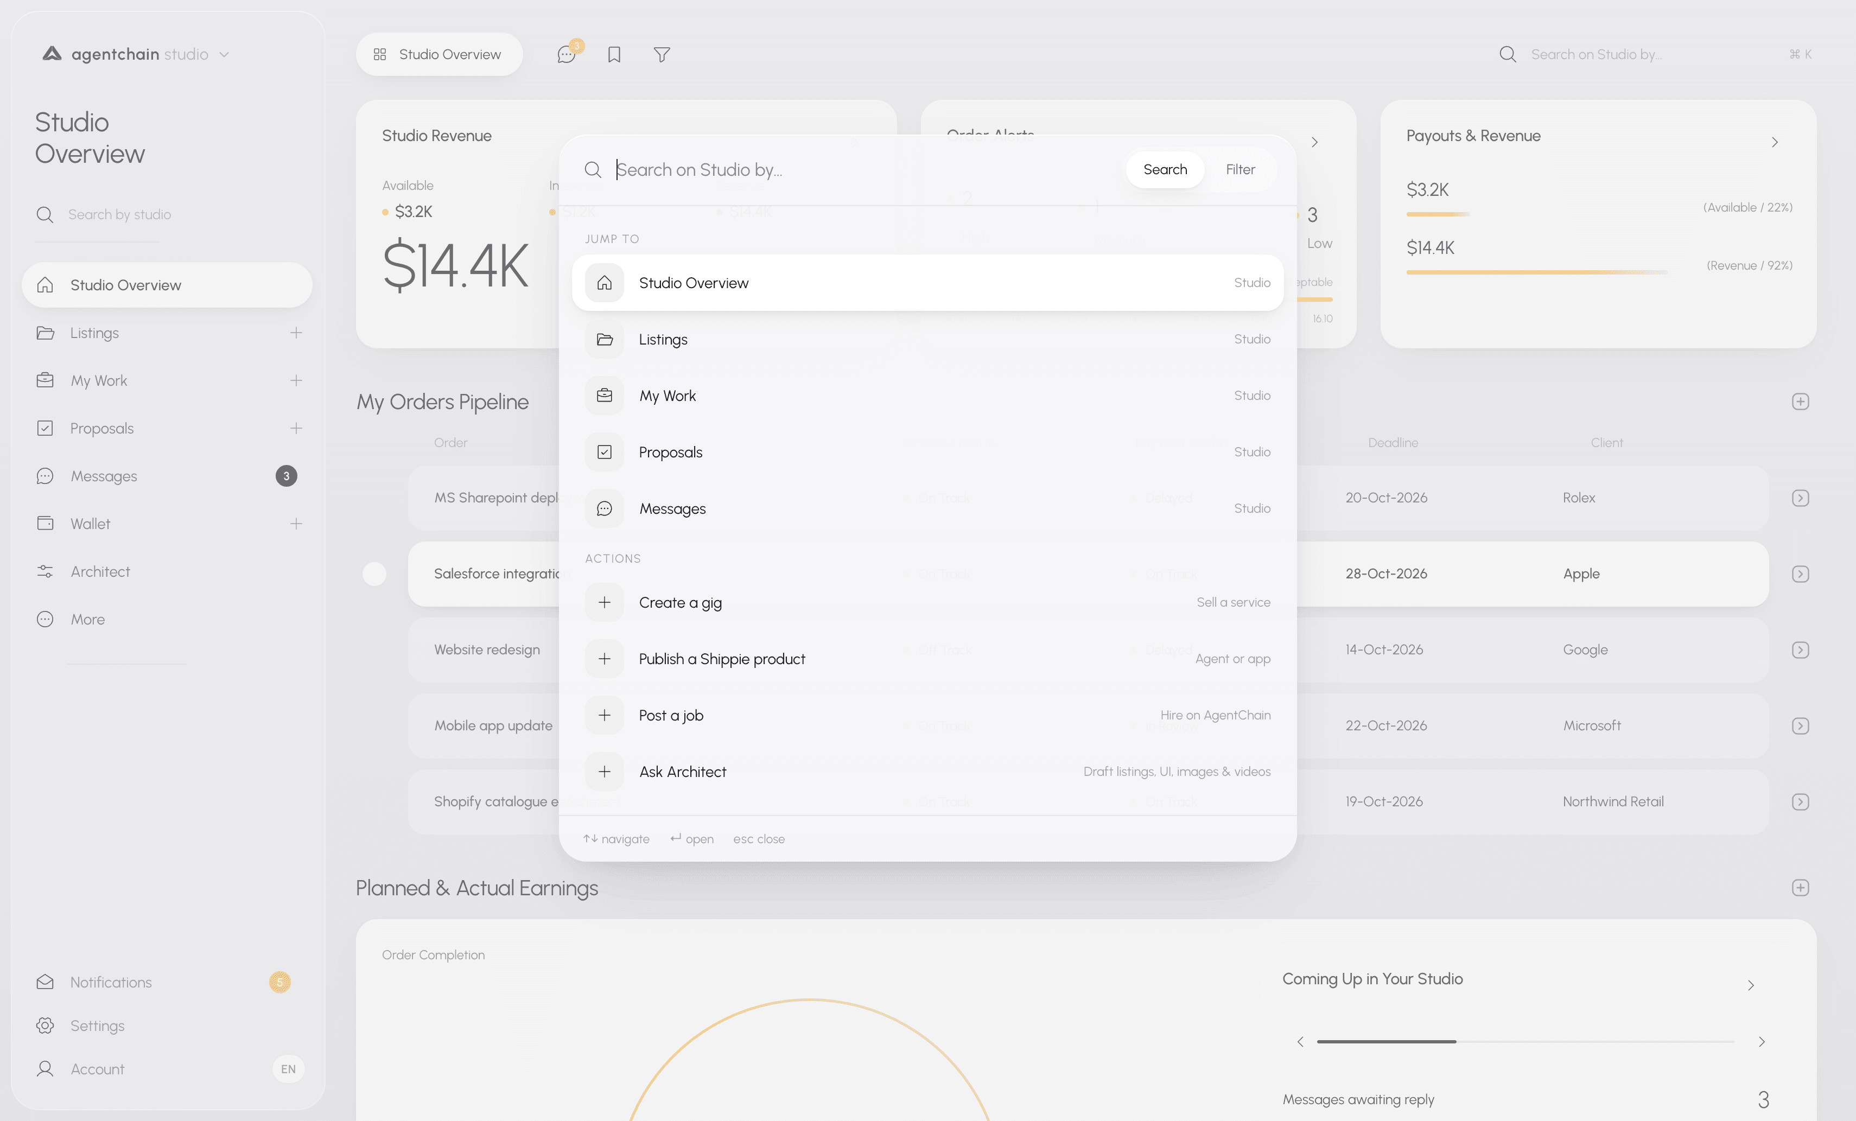
Task: Click the Wallet icon in sidebar
Action: point(45,524)
